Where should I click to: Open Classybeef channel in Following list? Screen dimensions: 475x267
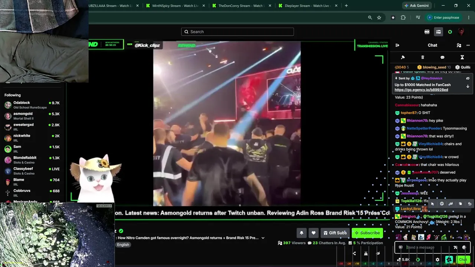click(32, 171)
